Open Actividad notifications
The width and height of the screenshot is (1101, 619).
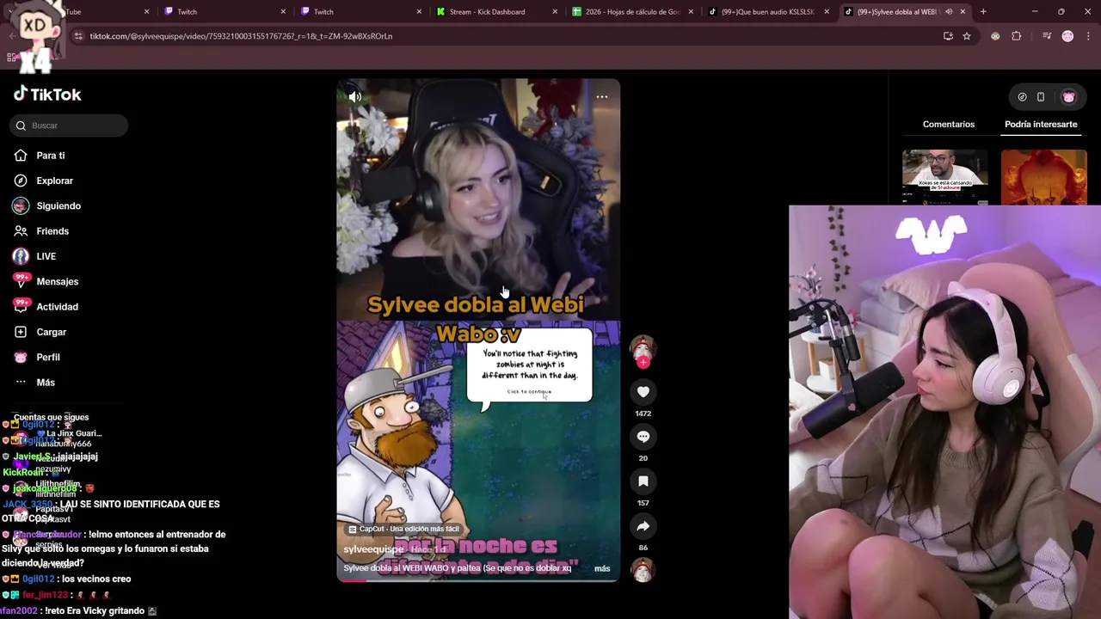[57, 307]
